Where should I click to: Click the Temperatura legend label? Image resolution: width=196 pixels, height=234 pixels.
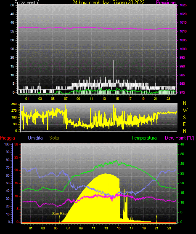[144, 138]
